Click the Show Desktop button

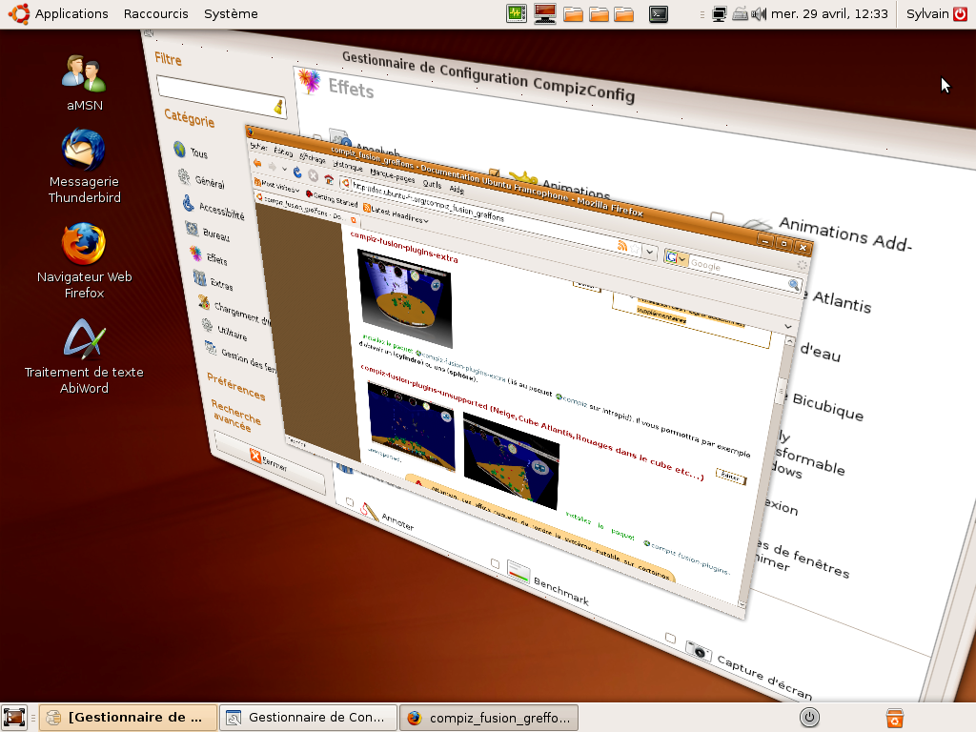[x=14, y=718]
